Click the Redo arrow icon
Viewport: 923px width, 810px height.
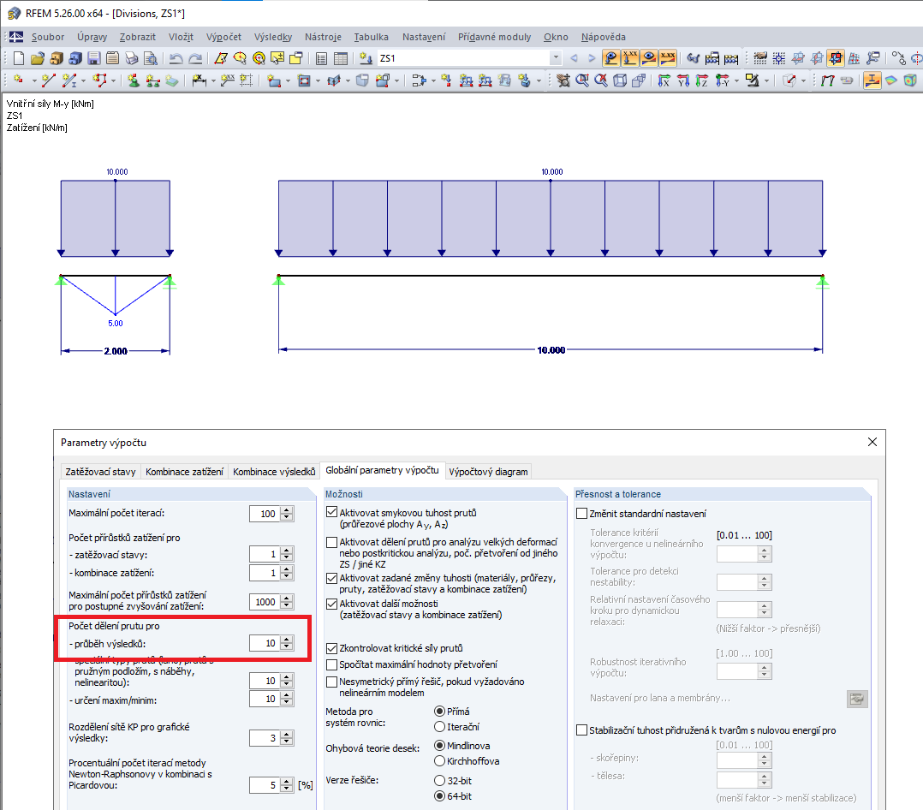point(195,58)
